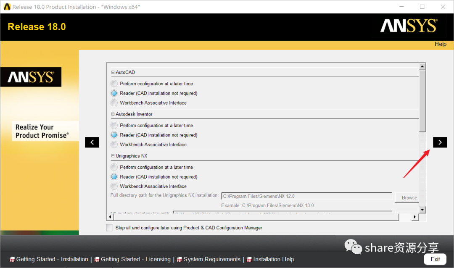The height and width of the screenshot is (268, 454).
Task: Select Unigraphics NX Workbench Associative Interface
Action: tap(114, 186)
